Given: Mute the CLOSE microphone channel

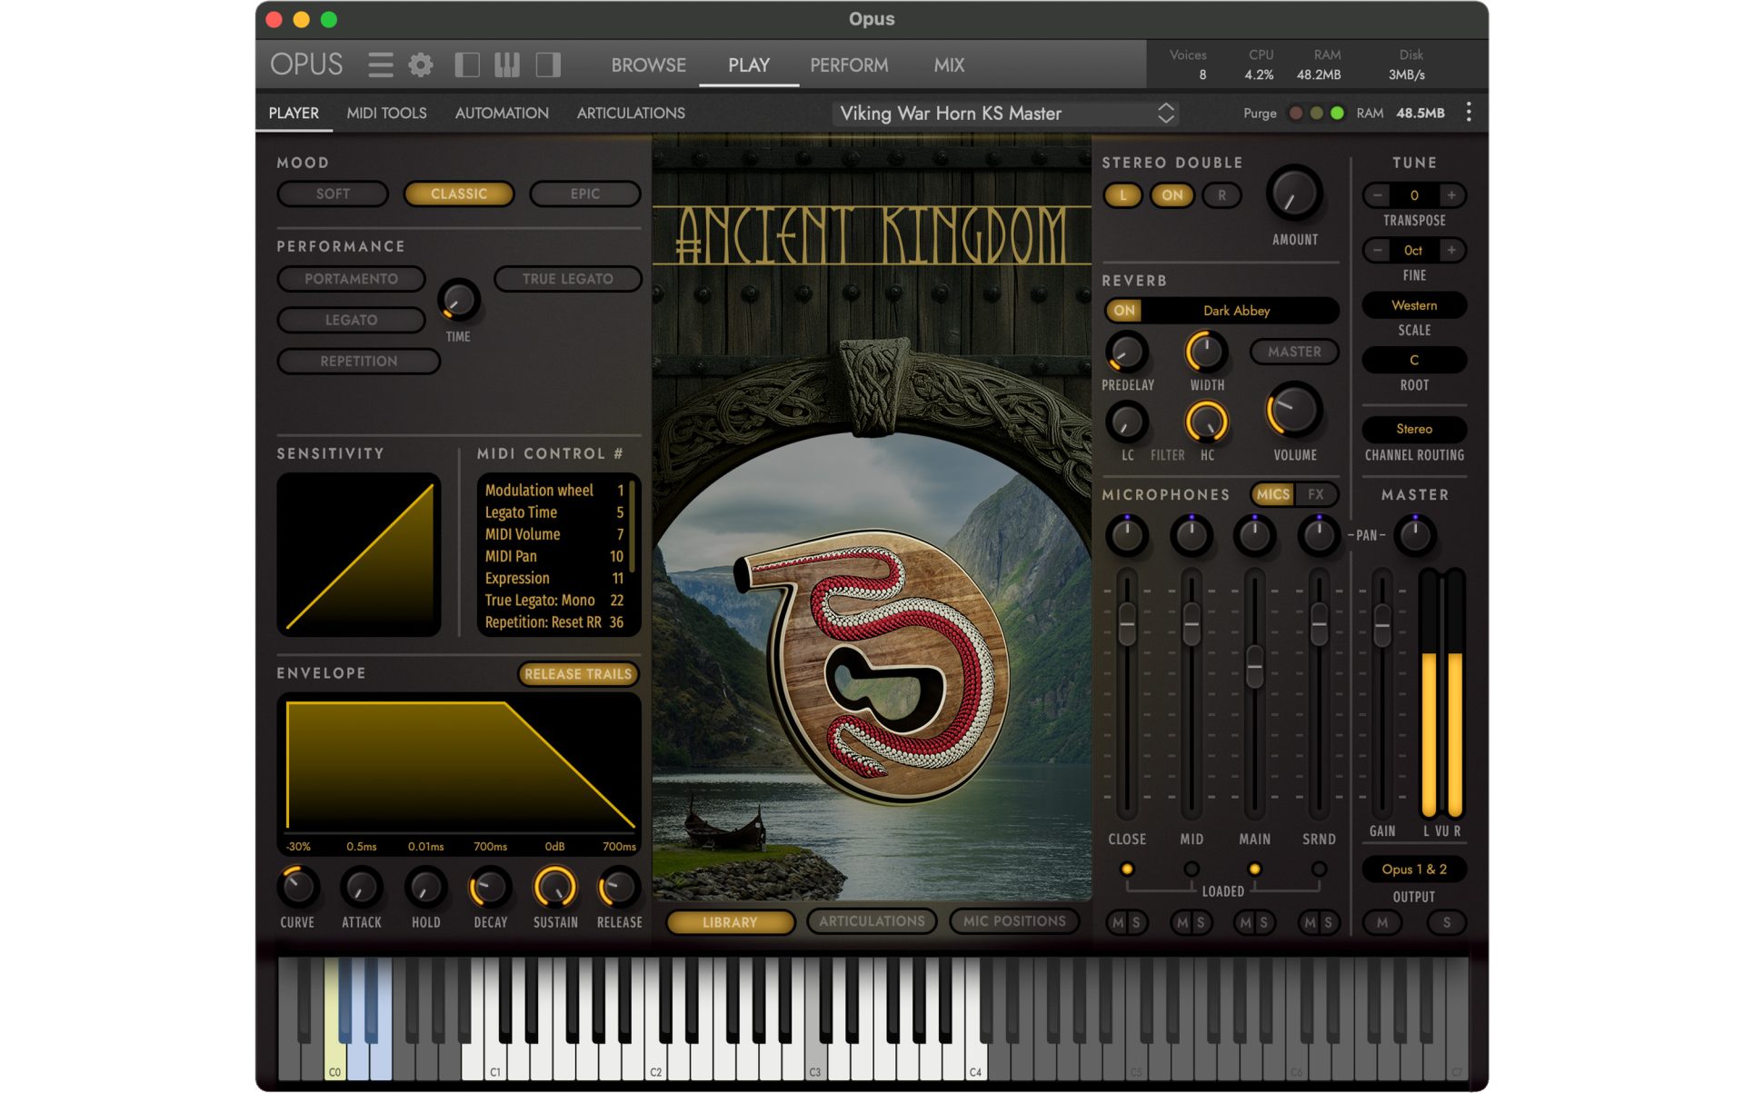Looking at the screenshot, I should pos(1118,923).
